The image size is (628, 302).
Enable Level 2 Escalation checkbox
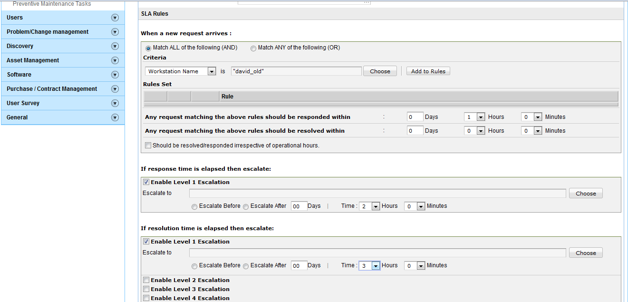pyautogui.click(x=146, y=280)
